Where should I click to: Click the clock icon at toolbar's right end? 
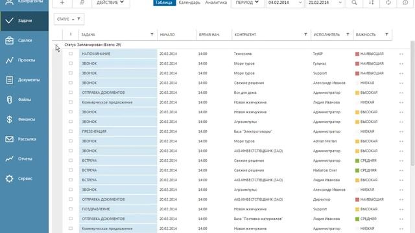(405, 3)
